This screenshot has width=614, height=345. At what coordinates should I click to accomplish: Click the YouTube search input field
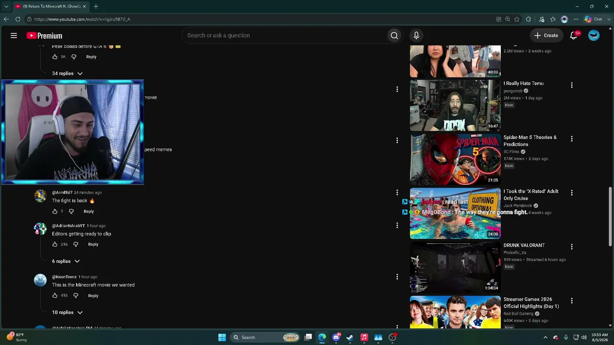284,35
